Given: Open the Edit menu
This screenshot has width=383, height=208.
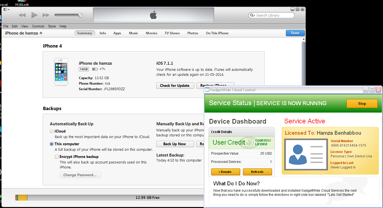Looking at the screenshot, I should [15, 26].
